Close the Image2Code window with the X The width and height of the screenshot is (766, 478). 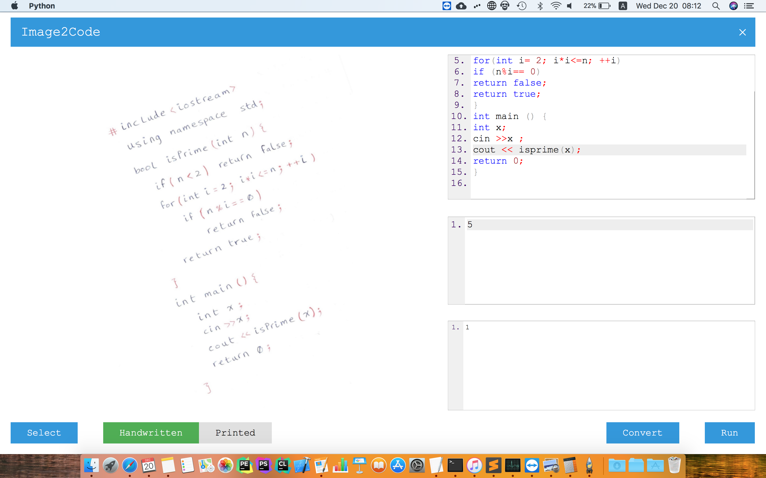742,32
